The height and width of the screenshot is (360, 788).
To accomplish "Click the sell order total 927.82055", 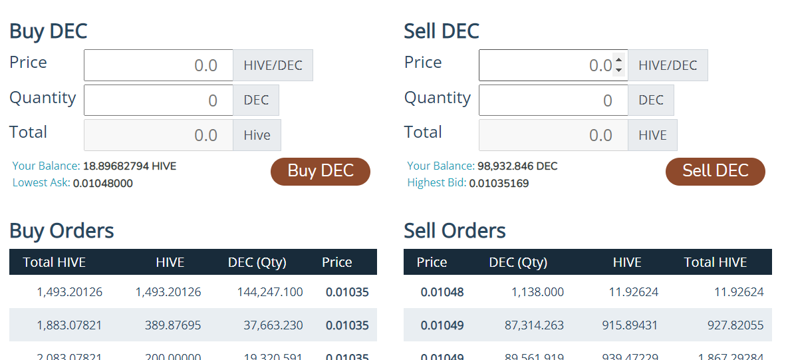I will click(x=735, y=325).
